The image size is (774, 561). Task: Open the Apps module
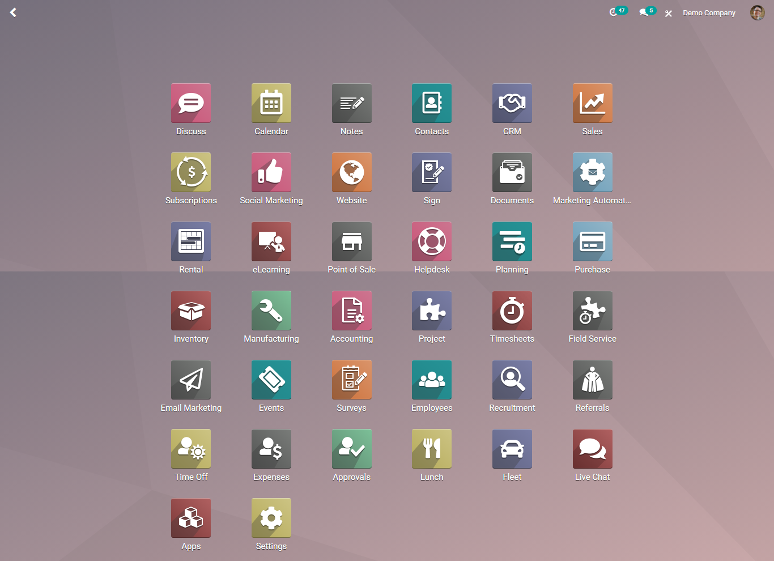coord(191,518)
